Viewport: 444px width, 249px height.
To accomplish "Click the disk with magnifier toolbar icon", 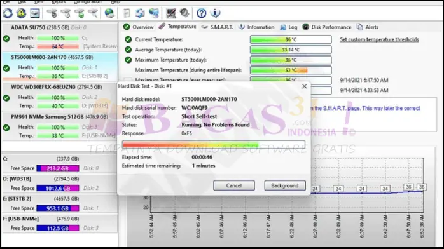I will click(x=93, y=13).
